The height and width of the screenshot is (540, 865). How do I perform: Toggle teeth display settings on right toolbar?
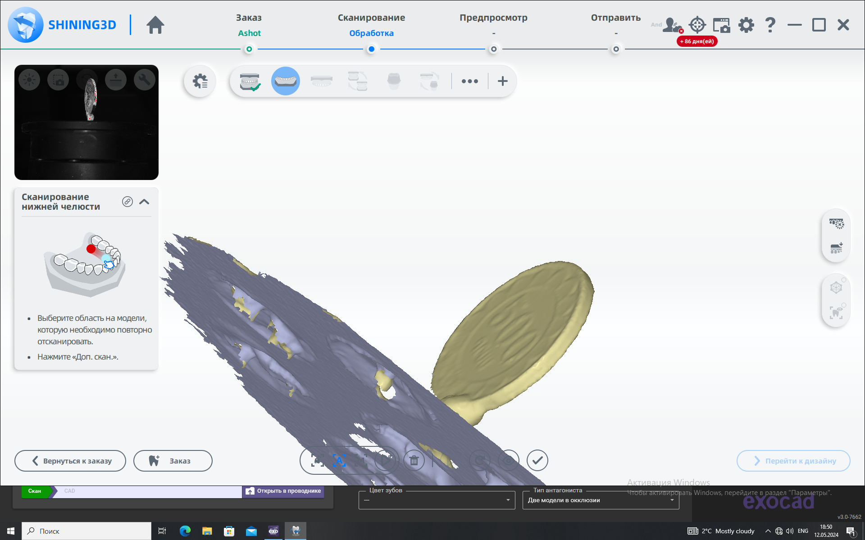point(836,224)
